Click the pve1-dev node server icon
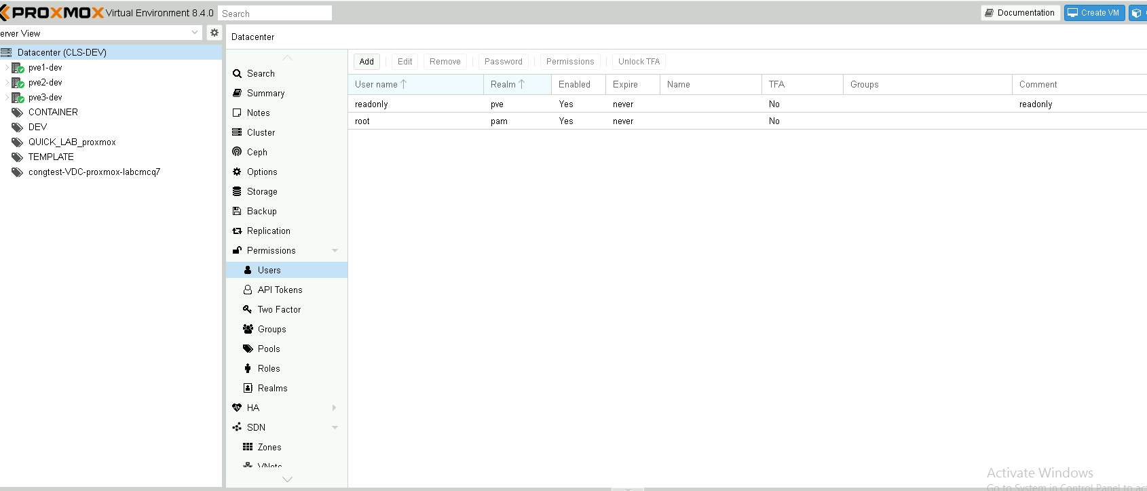1147x491 pixels. click(18, 68)
